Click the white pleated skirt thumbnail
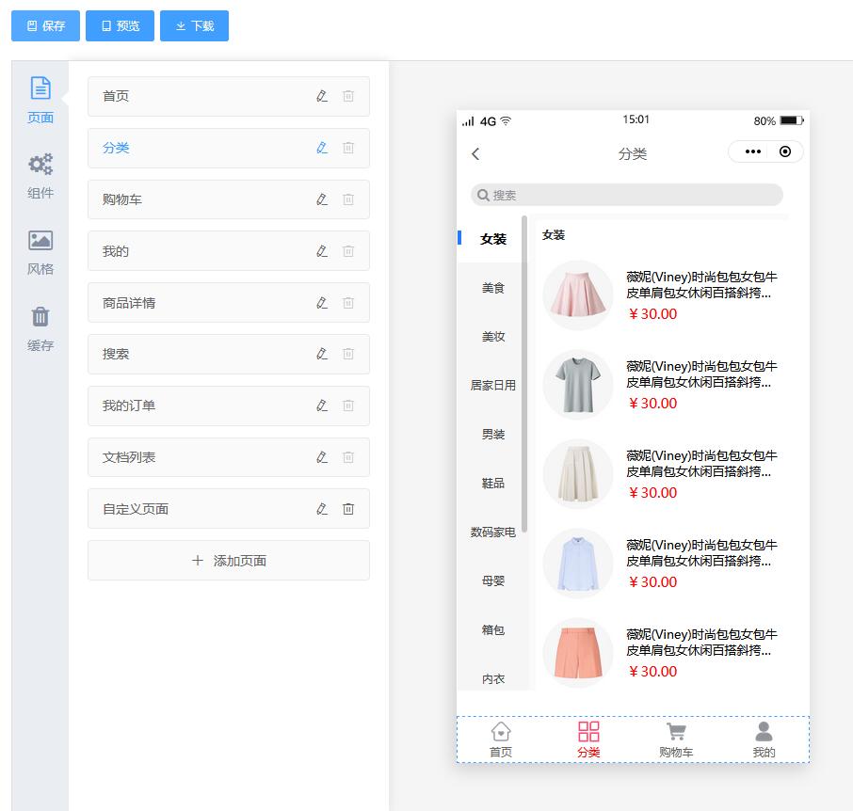The image size is (853, 811). point(578,474)
